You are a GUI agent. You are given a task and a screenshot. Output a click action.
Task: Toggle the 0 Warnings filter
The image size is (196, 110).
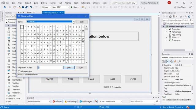tap(71, 101)
